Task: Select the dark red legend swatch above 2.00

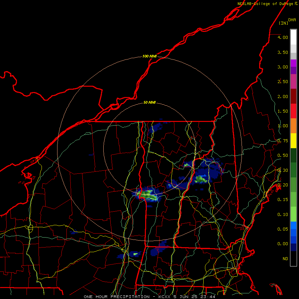Action: pos(293,96)
